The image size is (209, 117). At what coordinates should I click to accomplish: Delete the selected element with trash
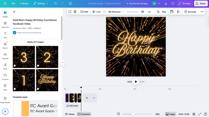75,12
